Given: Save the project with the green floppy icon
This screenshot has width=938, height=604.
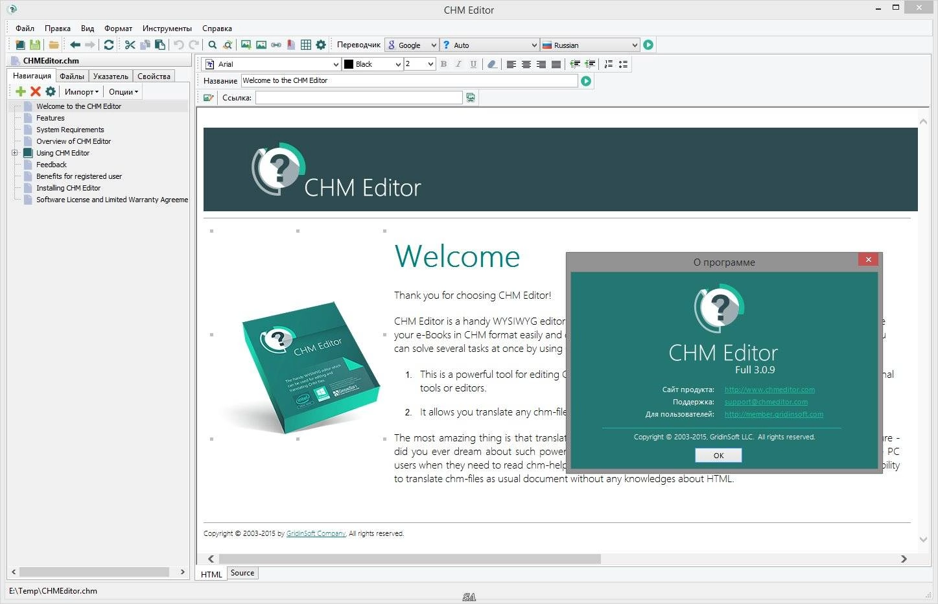Looking at the screenshot, I should pyautogui.click(x=35, y=45).
